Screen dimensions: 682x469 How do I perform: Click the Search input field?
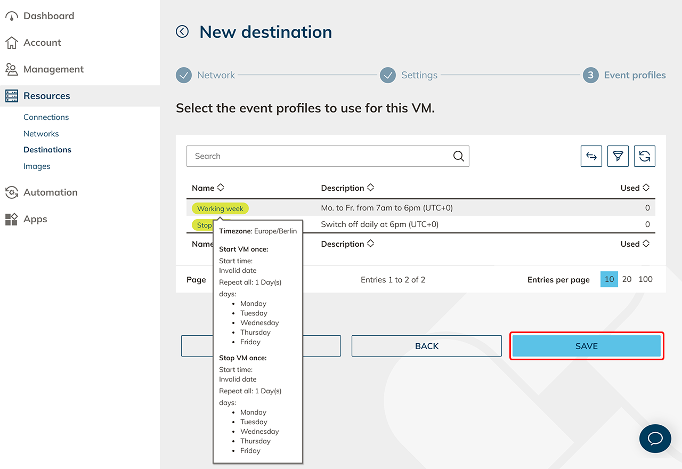(320, 156)
